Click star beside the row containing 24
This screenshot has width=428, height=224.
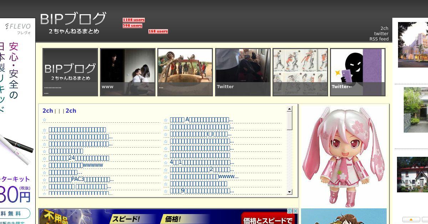(x=45, y=158)
